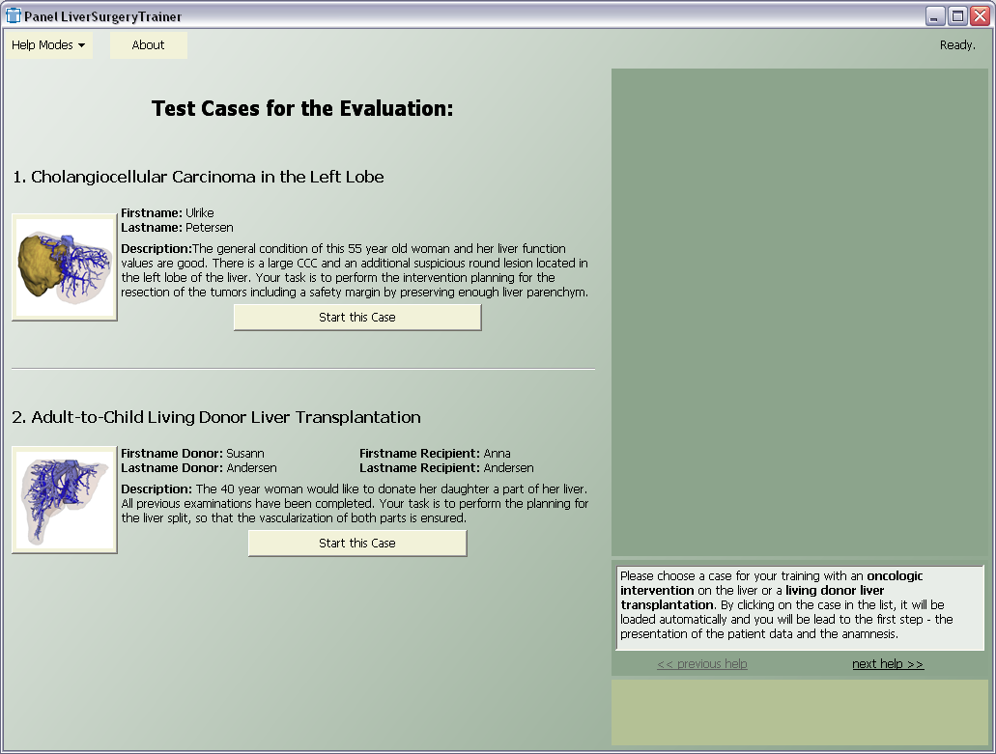Click the Test Cases for the Evaluation title
Image resolution: width=996 pixels, height=754 pixels.
pos(302,108)
